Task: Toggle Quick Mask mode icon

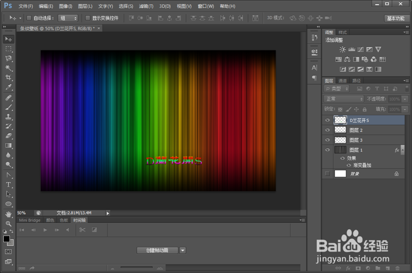Action: click(x=8, y=252)
